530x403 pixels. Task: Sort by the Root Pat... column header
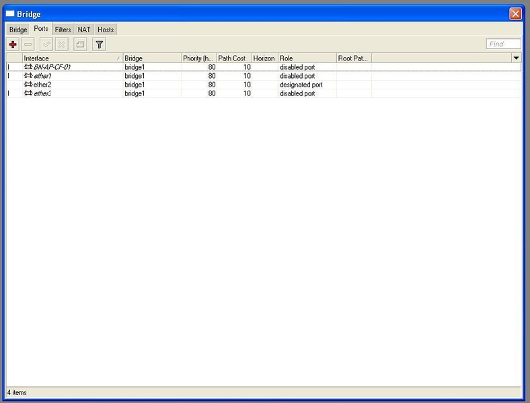[x=354, y=58]
